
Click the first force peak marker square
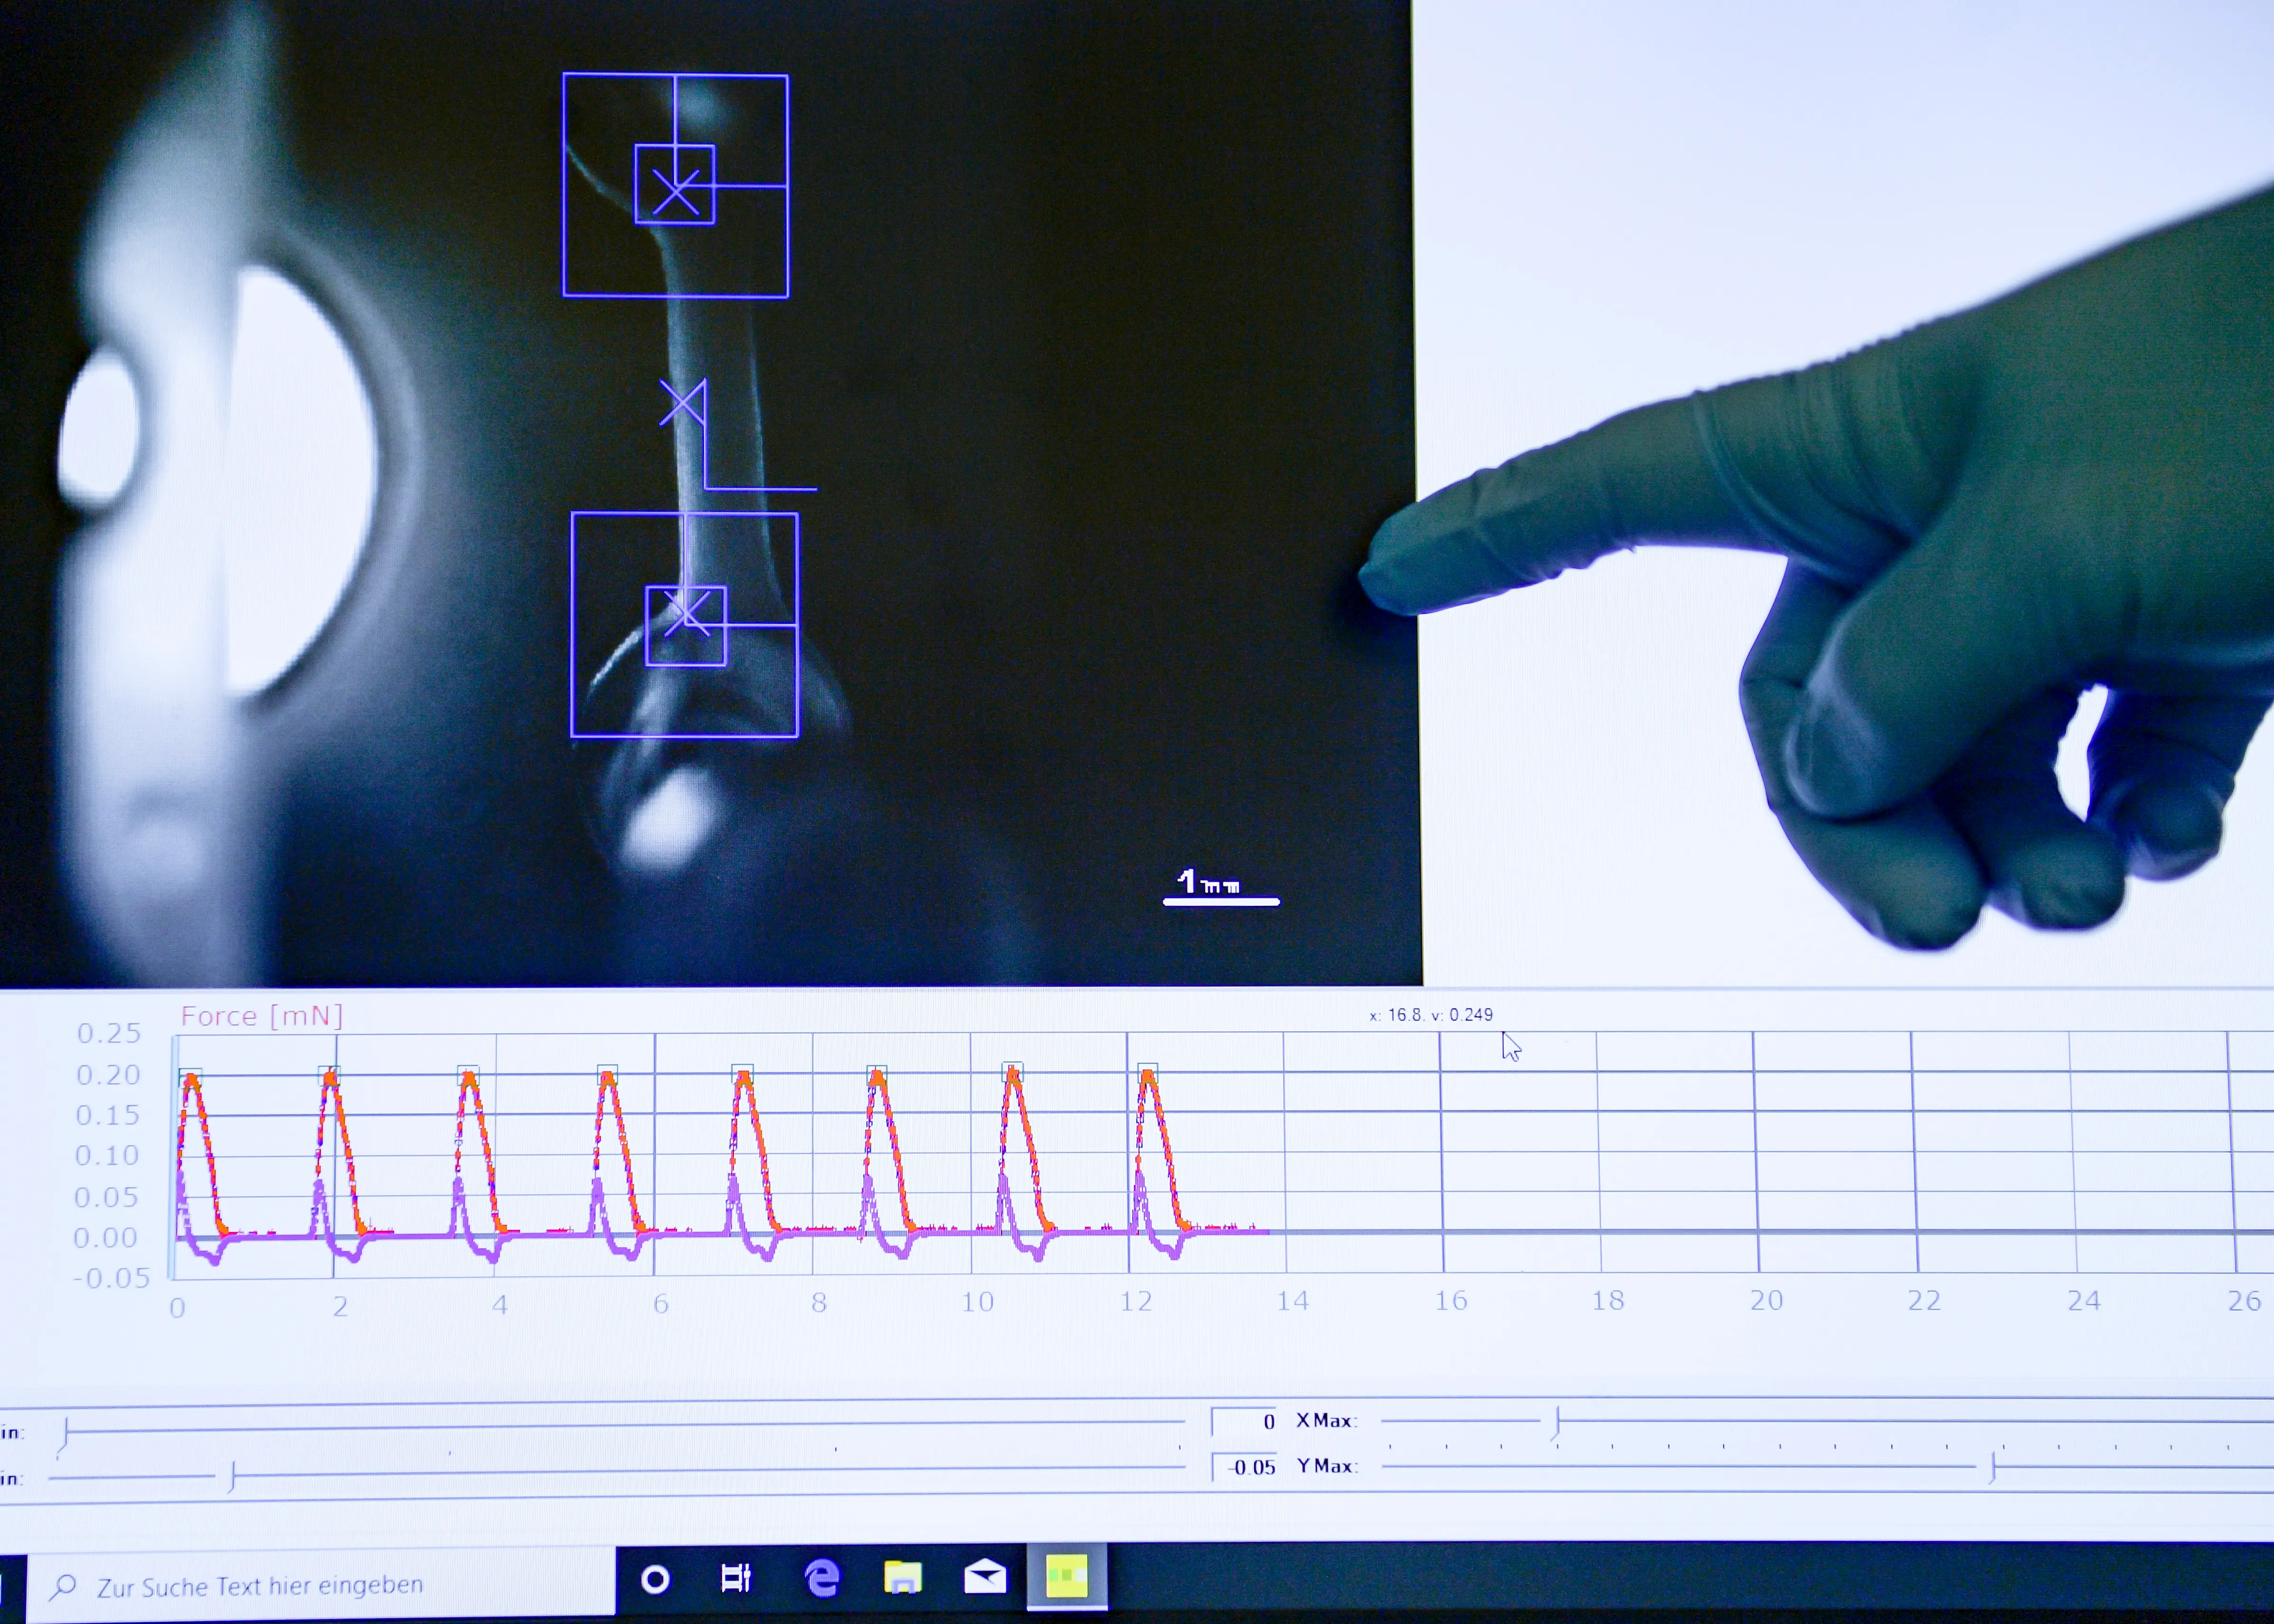click(x=190, y=1077)
